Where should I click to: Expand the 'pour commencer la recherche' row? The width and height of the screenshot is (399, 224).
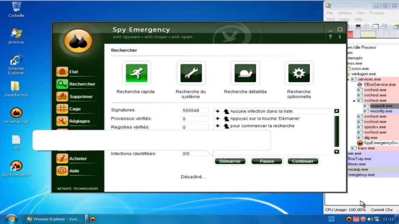217,126
